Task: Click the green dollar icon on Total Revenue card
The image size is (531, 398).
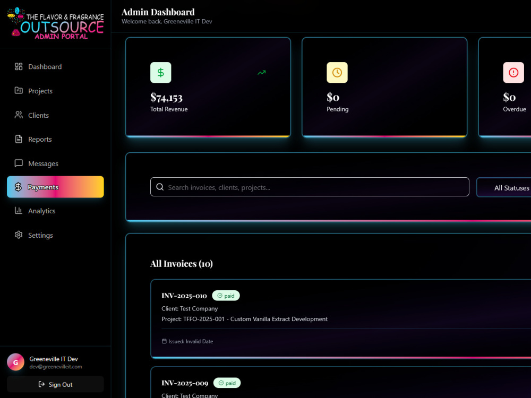Action: tap(161, 72)
